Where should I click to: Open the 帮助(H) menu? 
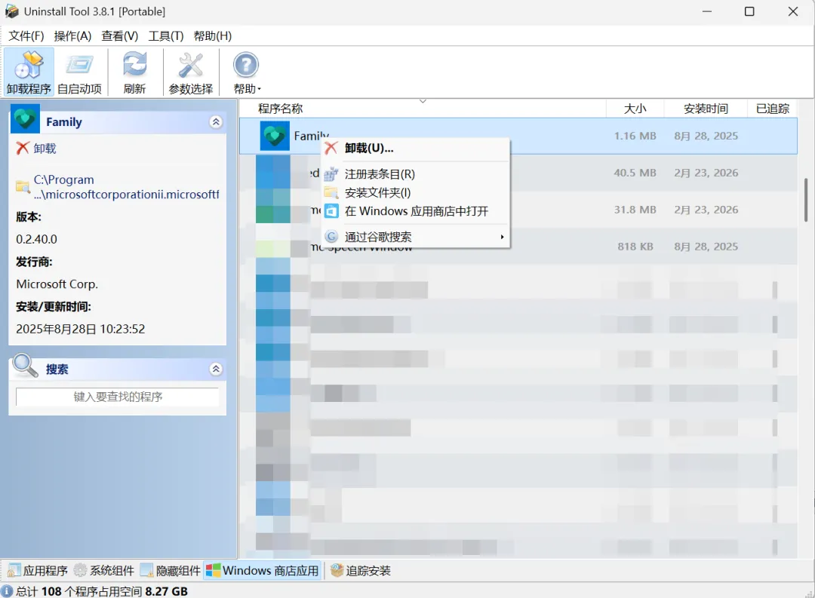[213, 36]
